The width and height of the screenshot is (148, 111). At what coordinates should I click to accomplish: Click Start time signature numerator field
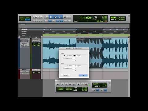coord(74,58)
